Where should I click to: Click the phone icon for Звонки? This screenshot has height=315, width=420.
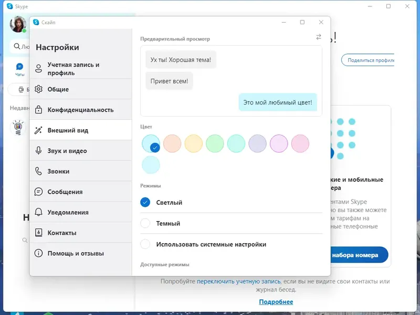pos(39,171)
